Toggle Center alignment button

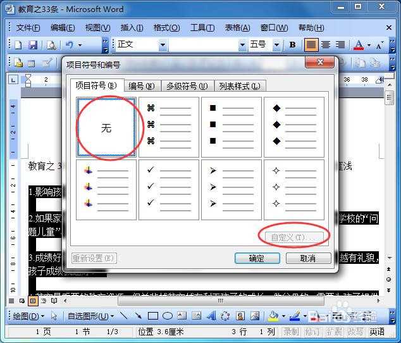click(x=326, y=45)
